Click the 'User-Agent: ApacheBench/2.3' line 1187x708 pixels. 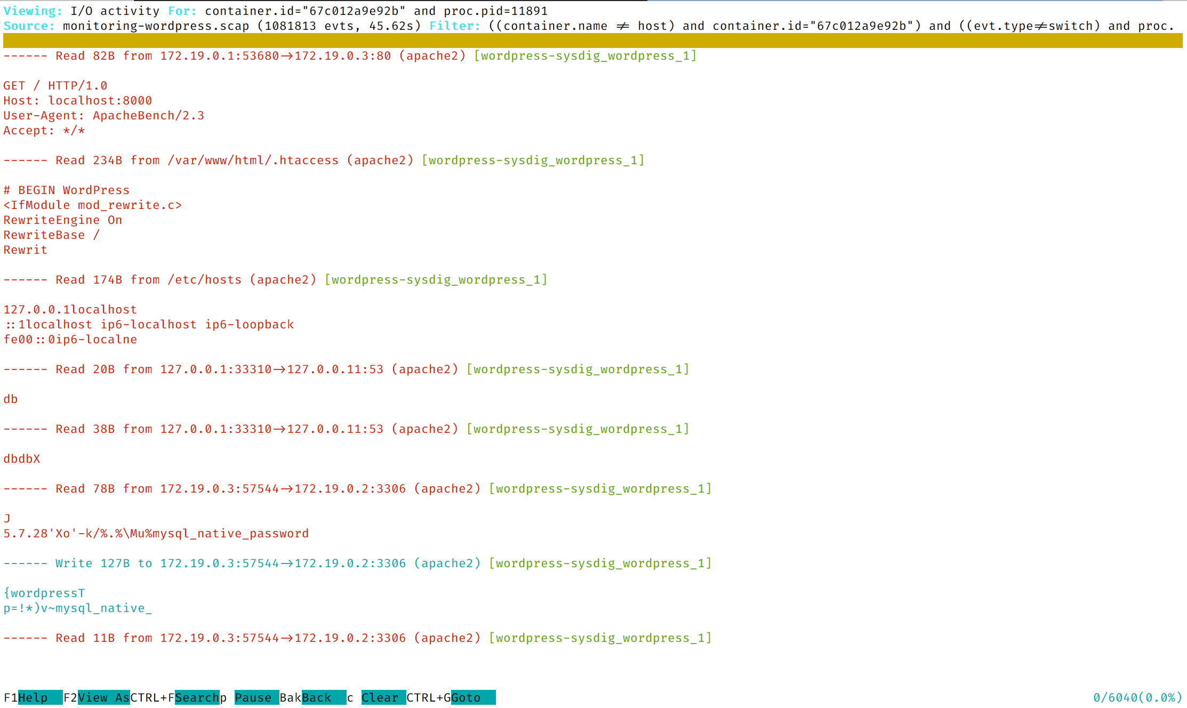pos(104,115)
